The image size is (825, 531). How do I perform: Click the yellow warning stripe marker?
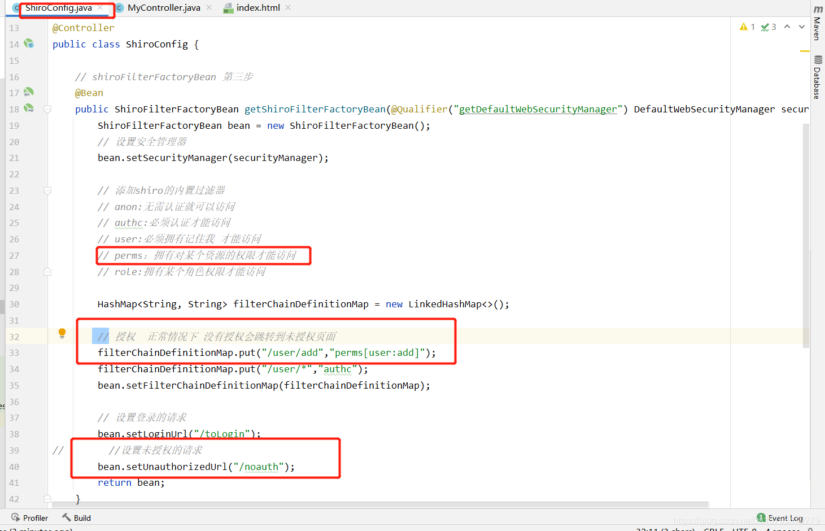pos(805,51)
